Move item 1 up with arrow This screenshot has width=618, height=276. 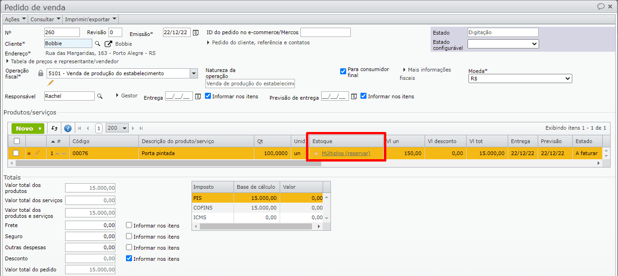click(57, 153)
